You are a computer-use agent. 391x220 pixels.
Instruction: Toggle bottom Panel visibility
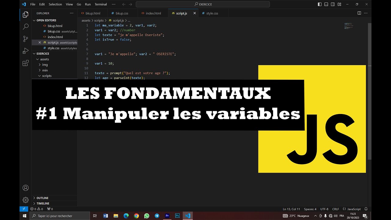[x=327, y=4]
